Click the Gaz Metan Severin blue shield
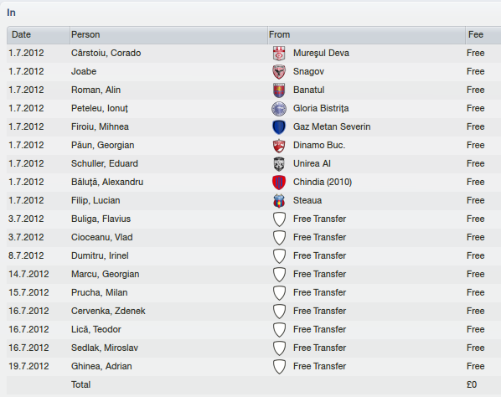The width and height of the screenshot is (501, 397). (x=279, y=127)
